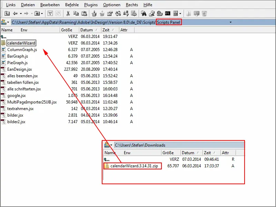The height and width of the screenshot is (207, 276).
Task: Navigate back with the left arrow
Action: (x=15, y=13)
